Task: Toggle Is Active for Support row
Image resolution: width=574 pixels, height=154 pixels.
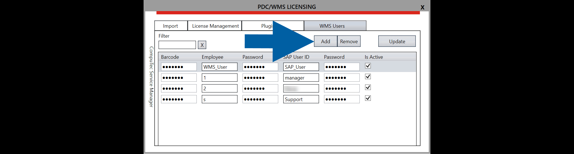Action: (x=368, y=98)
